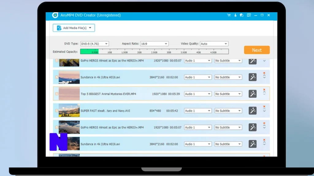314x176 pixels.
Task: Open Audio 1 dropdown for GoPro lake reflection row
Action: click(x=198, y=127)
